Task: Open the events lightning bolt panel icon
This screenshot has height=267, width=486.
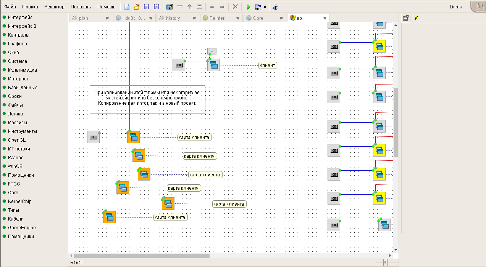Action: tap(416, 18)
